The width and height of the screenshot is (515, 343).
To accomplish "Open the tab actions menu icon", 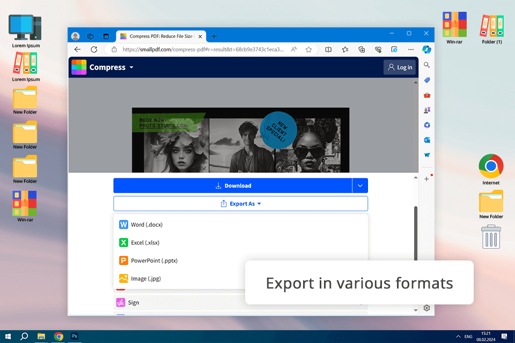I will pyautogui.click(x=106, y=36).
